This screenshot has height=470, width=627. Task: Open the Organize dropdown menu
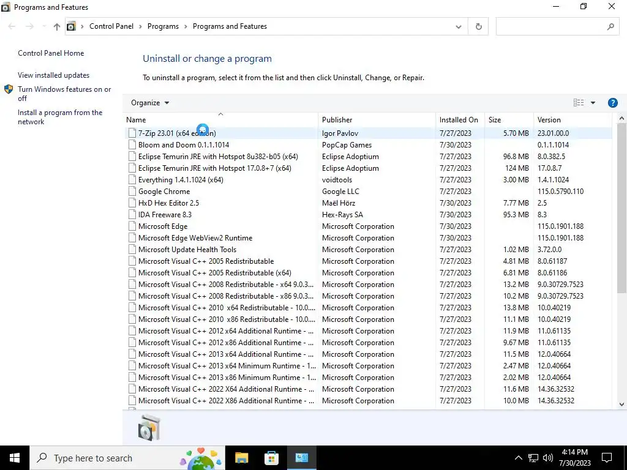point(150,103)
